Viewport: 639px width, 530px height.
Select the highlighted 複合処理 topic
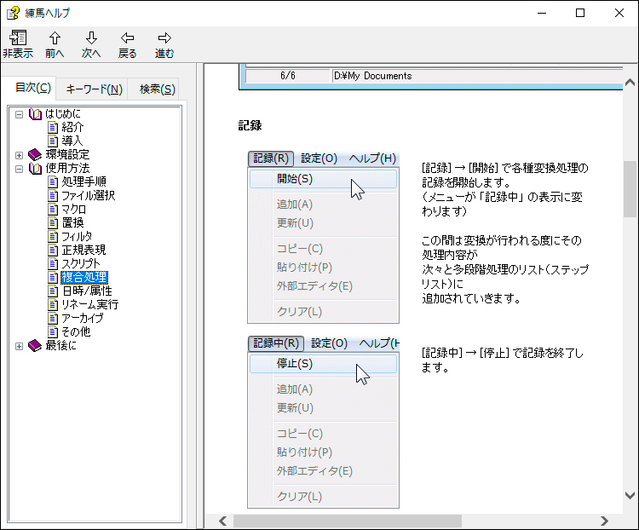(84, 278)
